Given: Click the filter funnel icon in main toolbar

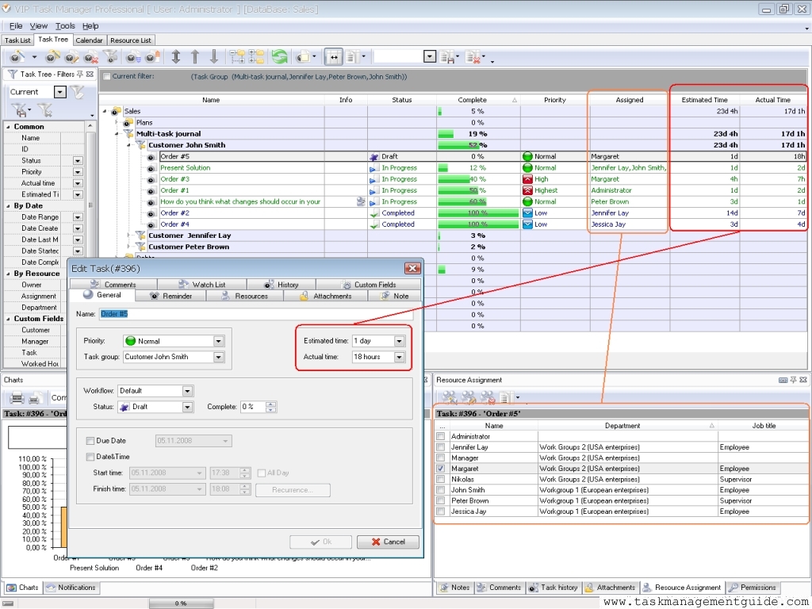Looking at the screenshot, I should pos(110,56).
